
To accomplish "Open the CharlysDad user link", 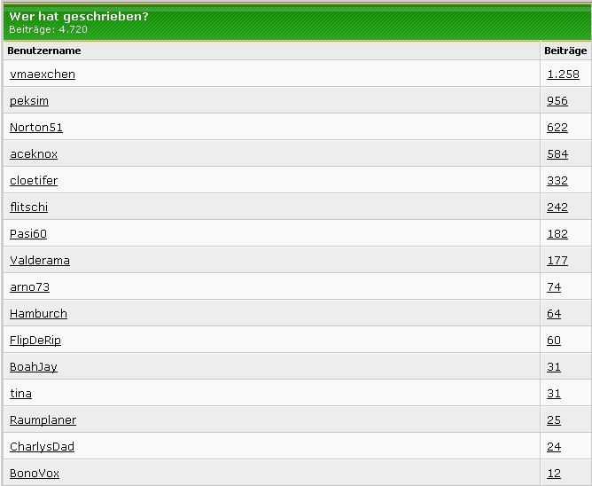I will coord(42,447).
